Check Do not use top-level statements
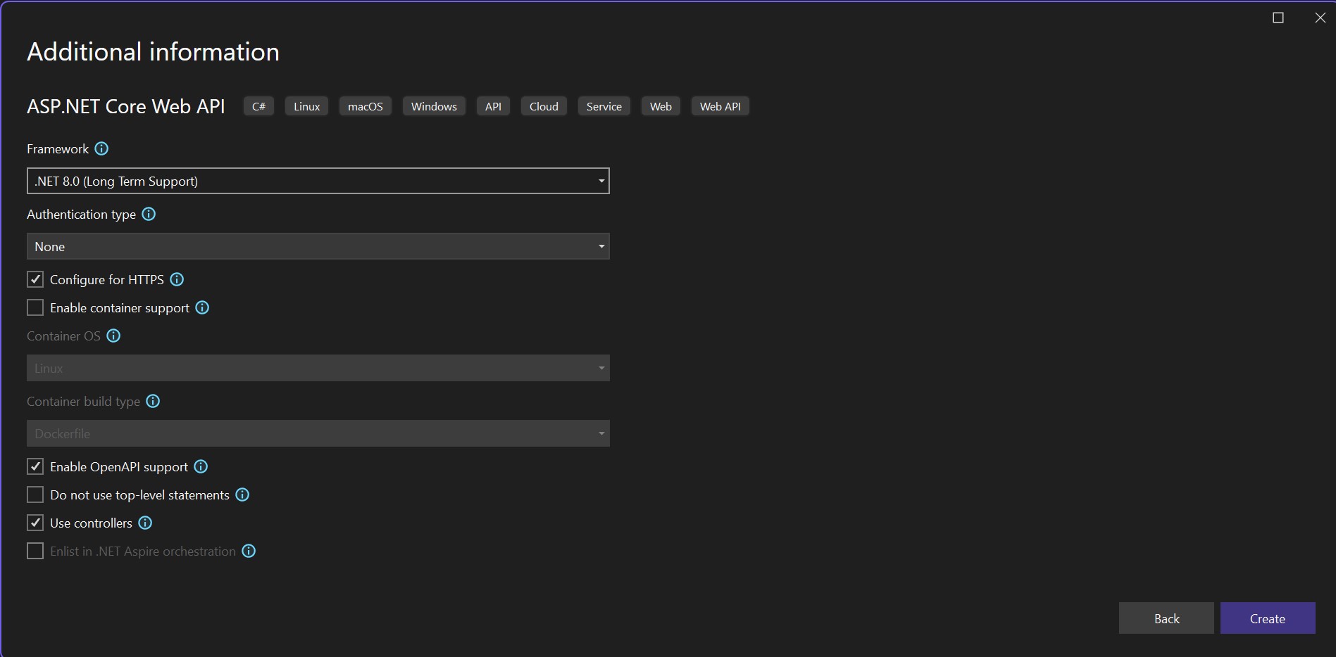 pos(35,495)
